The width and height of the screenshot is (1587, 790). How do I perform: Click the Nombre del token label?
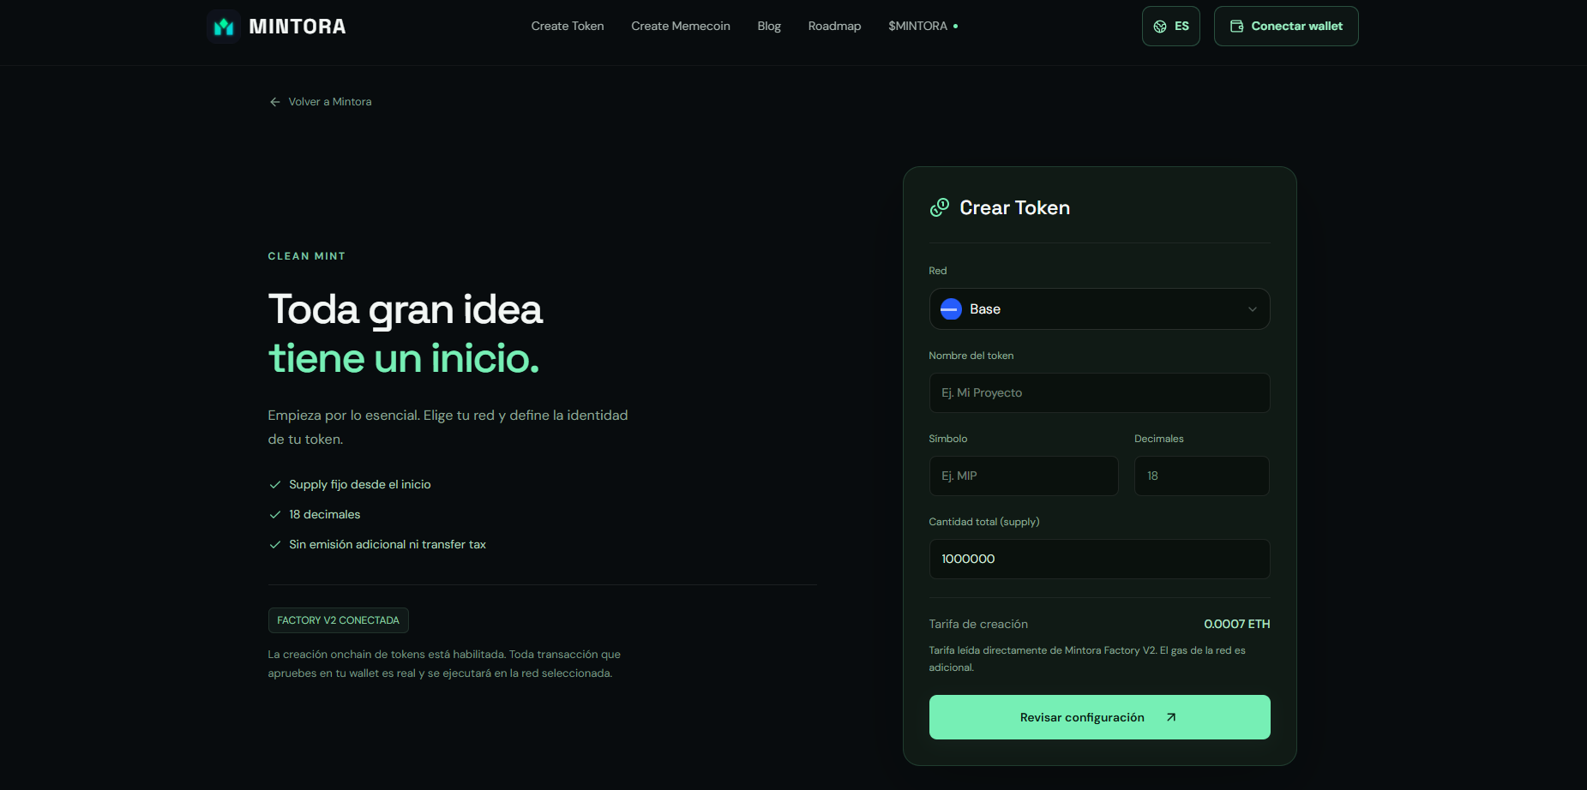point(971,356)
